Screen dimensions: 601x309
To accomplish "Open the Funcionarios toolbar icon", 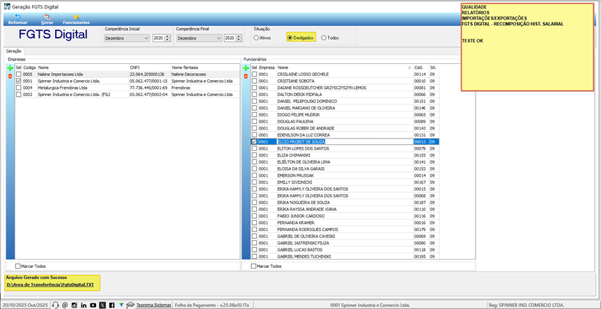I will [77, 19].
